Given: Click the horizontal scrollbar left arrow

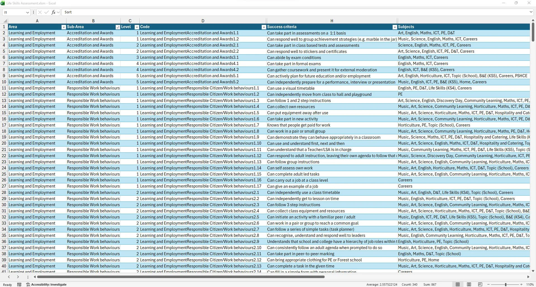Looking at the screenshot, I should (x=35, y=277).
